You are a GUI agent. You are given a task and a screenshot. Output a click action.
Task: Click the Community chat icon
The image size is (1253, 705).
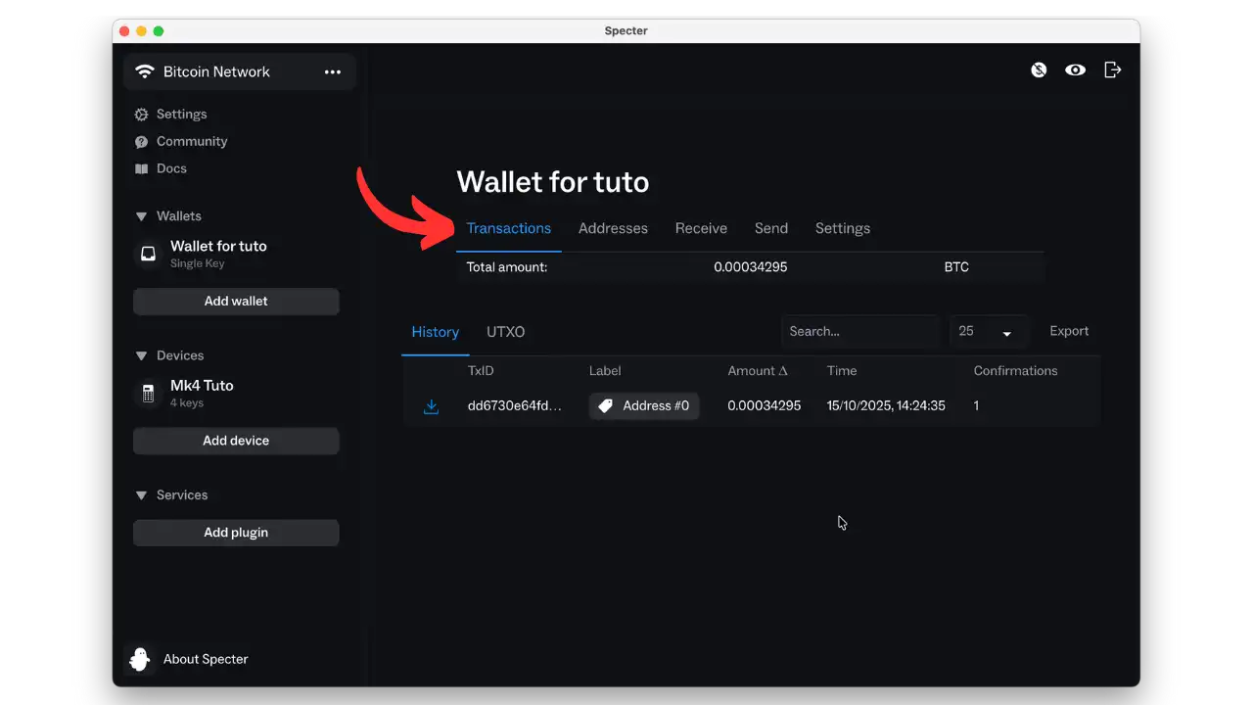click(x=142, y=142)
